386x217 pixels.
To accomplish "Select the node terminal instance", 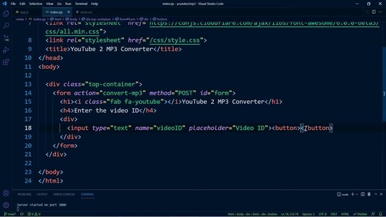I will tap(343, 194).
